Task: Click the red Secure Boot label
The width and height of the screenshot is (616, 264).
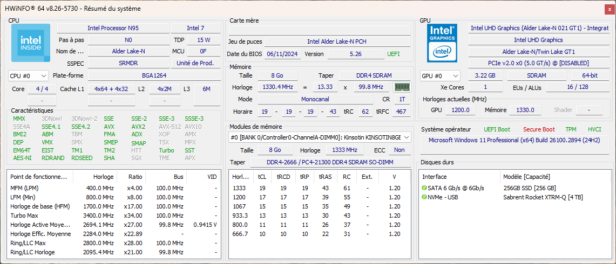Action: [539, 129]
